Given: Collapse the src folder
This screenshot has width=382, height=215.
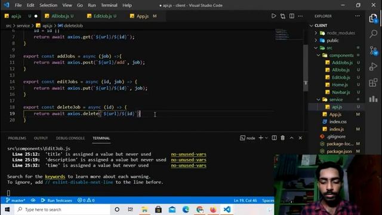Looking at the screenshot, I should [316, 48].
